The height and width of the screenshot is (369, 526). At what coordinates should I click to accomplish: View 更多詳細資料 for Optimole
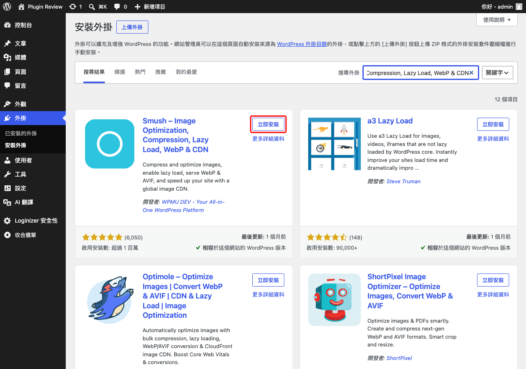click(268, 294)
